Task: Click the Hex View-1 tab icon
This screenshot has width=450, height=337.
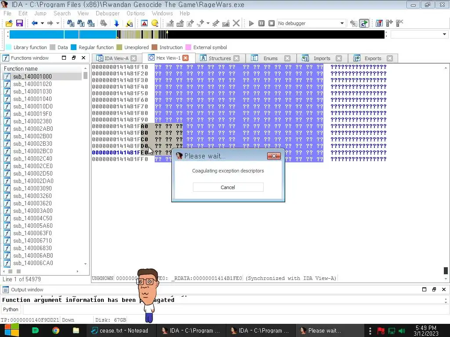Action: [x=151, y=58]
